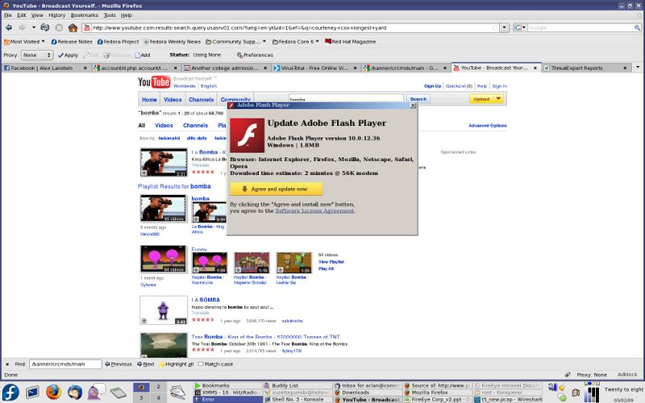Open Red Hat Magazine bookmark

coord(350,42)
